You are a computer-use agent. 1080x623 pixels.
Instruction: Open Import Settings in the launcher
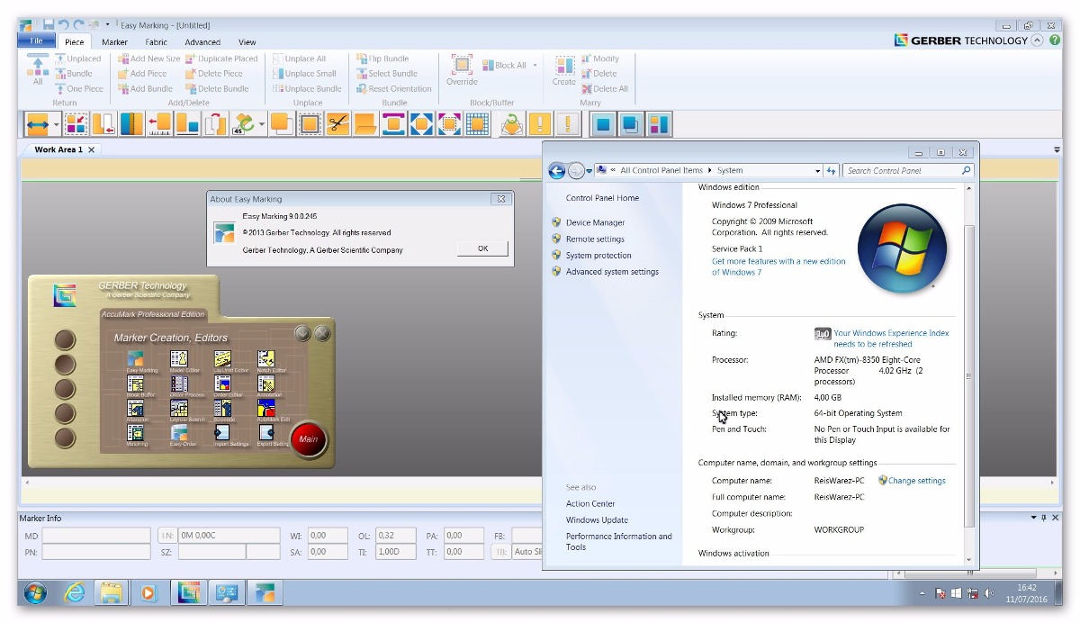222,433
